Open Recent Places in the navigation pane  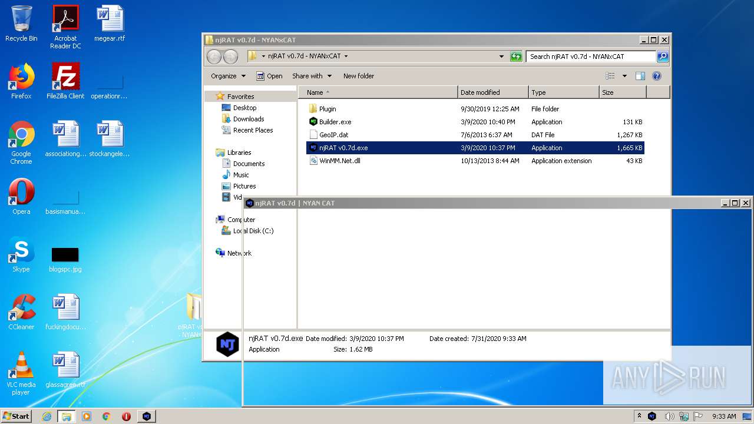pos(253,130)
